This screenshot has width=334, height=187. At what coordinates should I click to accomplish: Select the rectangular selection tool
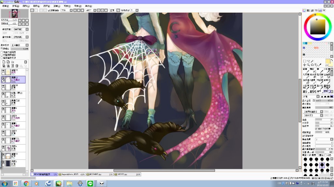304,61
